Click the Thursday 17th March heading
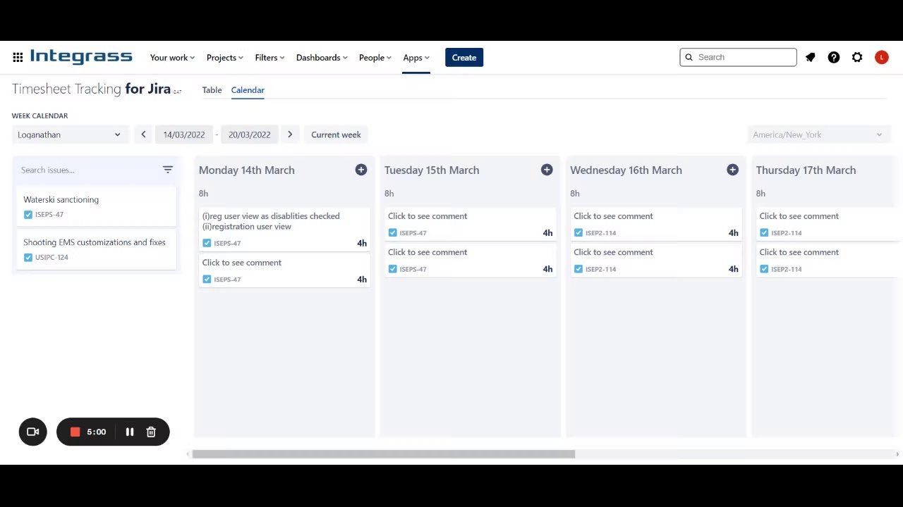The image size is (903, 507). [x=806, y=170]
